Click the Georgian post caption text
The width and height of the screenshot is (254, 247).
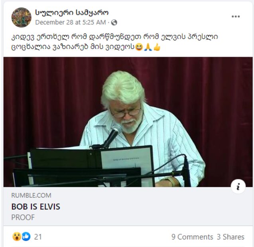pyautogui.click(x=114, y=42)
